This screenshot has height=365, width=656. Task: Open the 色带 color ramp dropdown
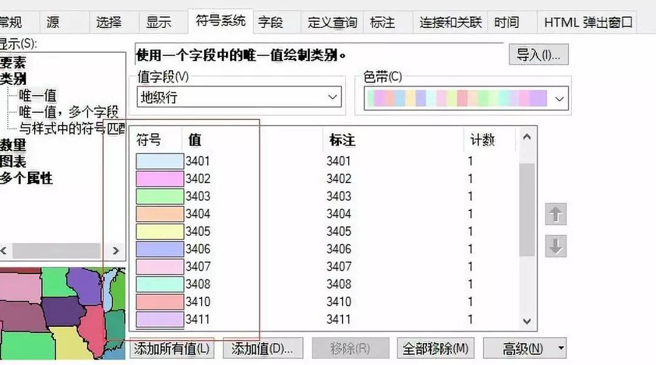pyautogui.click(x=466, y=99)
